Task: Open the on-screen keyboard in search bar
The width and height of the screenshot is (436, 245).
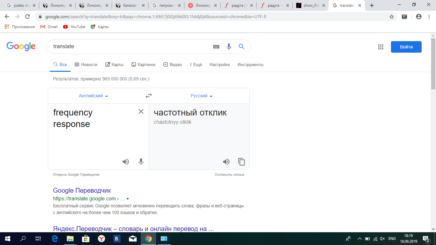Action: click(x=216, y=47)
